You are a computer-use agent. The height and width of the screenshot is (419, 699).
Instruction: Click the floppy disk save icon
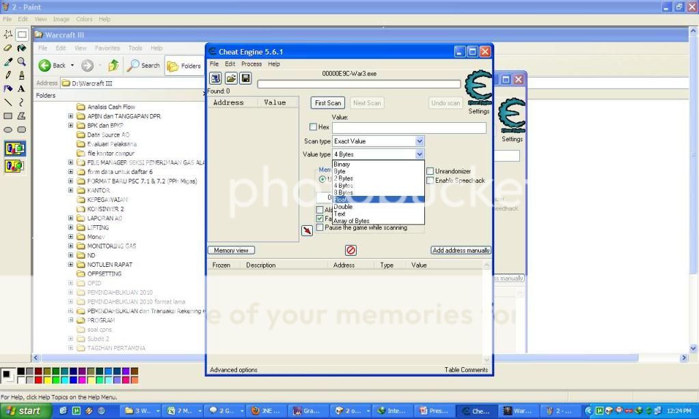(245, 78)
